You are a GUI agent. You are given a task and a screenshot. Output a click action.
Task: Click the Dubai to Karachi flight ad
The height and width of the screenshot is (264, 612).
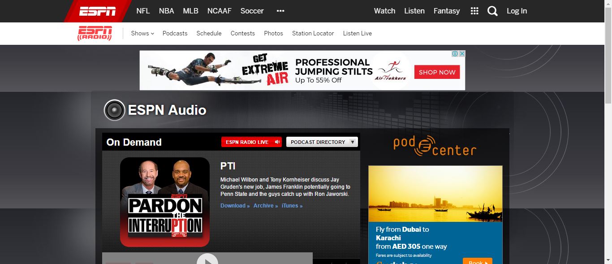point(435,215)
